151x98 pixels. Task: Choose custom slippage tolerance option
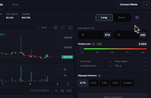pos(127,83)
